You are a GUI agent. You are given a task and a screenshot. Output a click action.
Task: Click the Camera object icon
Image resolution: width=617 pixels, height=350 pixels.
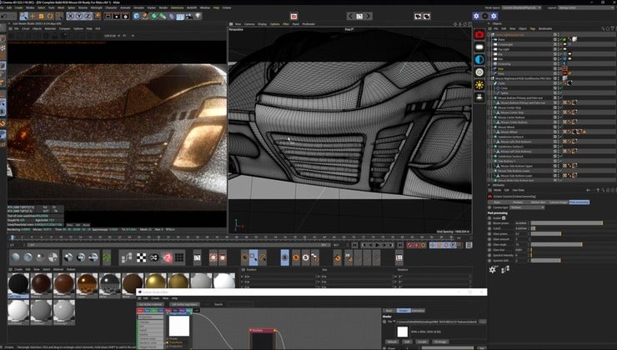coord(189,16)
